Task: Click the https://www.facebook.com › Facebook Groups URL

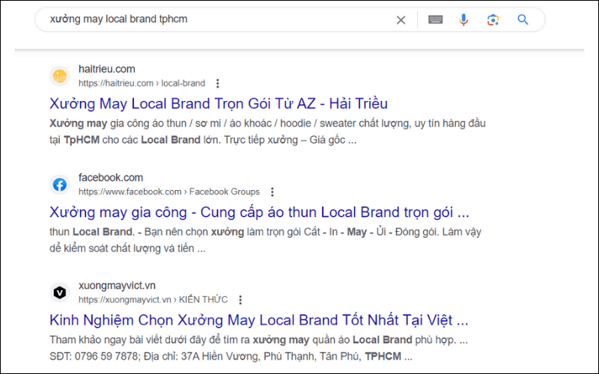Action: coord(169,191)
